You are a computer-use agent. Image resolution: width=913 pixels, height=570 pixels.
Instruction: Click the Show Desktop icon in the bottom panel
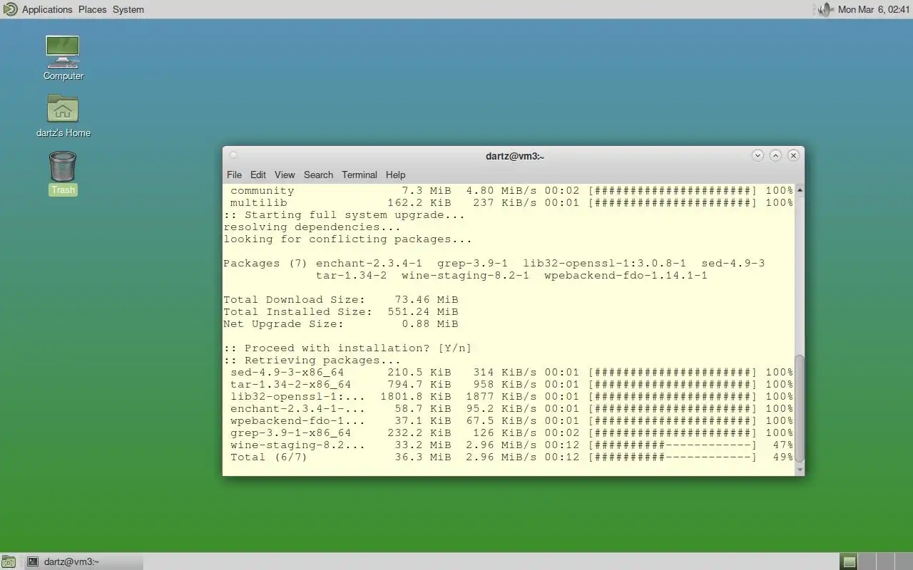[8, 561]
